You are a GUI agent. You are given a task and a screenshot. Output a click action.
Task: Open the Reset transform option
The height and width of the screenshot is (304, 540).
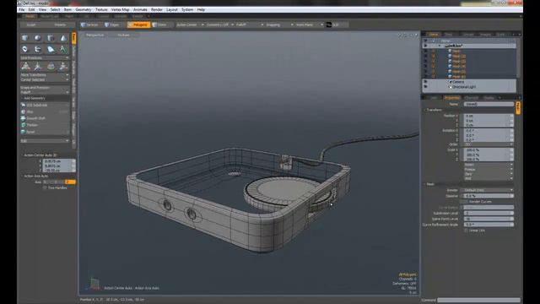(x=489, y=165)
